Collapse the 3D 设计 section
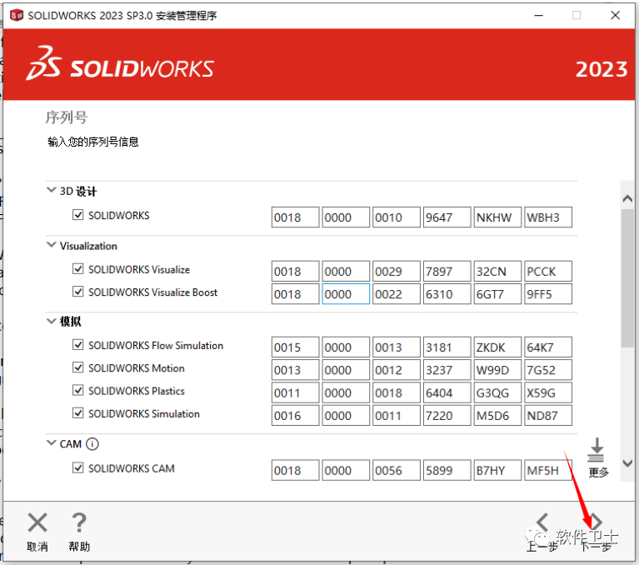The height and width of the screenshot is (565, 639). pyautogui.click(x=52, y=190)
